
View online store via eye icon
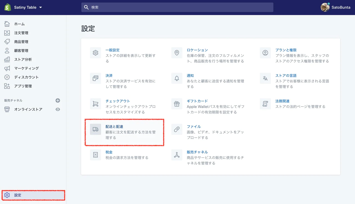pyautogui.click(x=58, y=109)
